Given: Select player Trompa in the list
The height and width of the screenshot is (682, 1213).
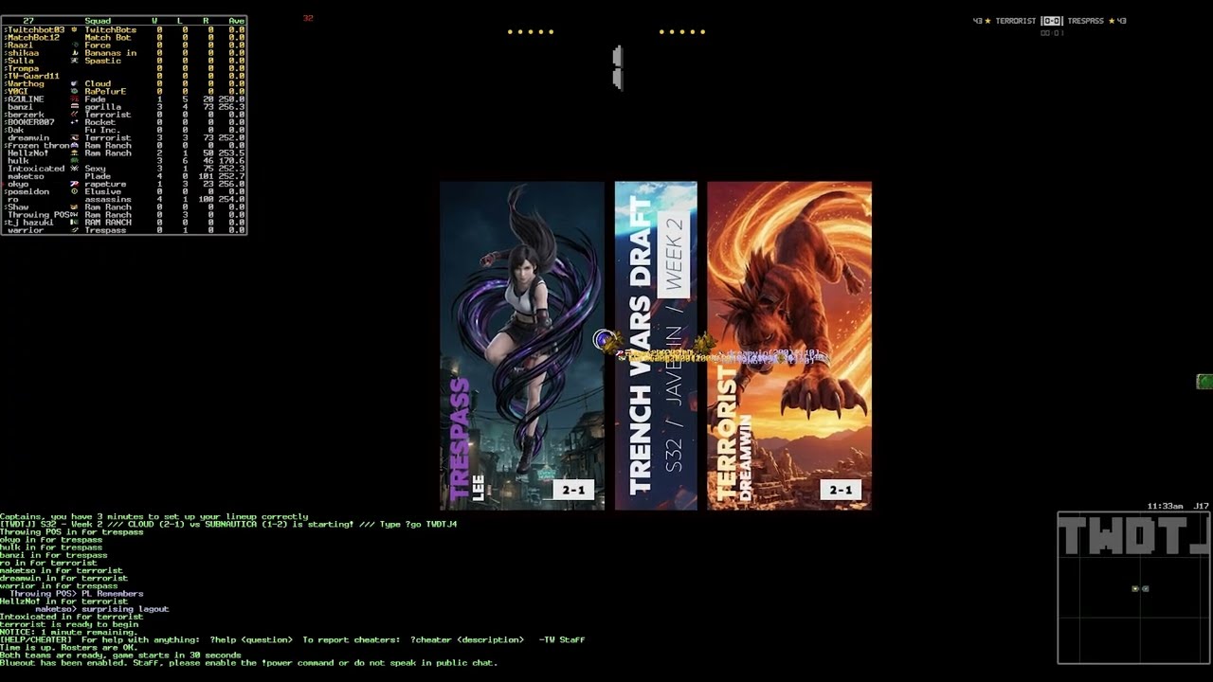Looking at the screenshot, I should pos(23,68).
